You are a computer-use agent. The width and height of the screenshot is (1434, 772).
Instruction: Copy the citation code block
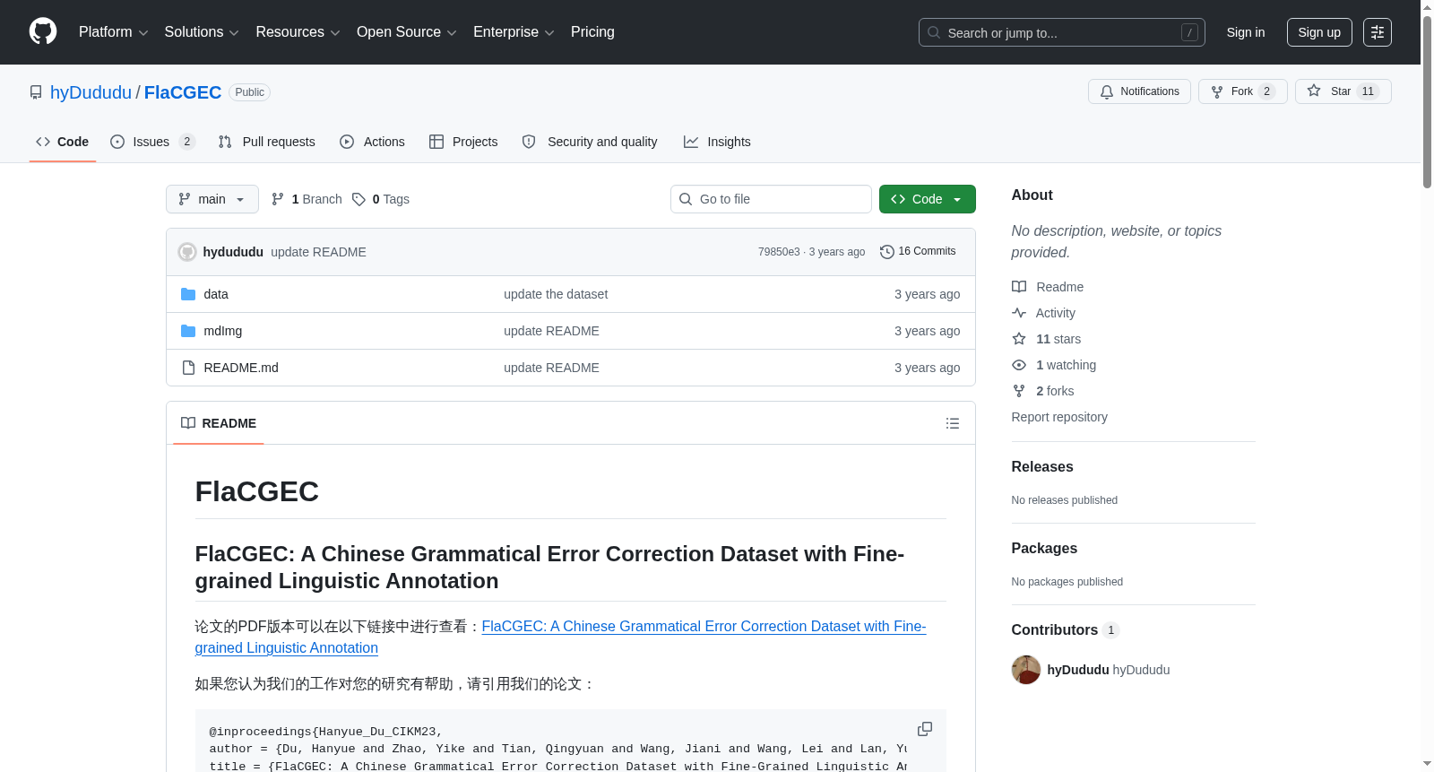925,729
